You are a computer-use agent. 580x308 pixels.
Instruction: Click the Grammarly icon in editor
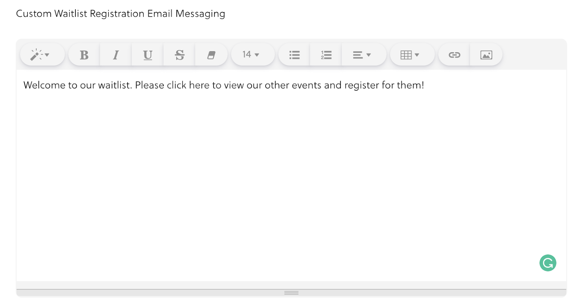(x=548, y=263)
